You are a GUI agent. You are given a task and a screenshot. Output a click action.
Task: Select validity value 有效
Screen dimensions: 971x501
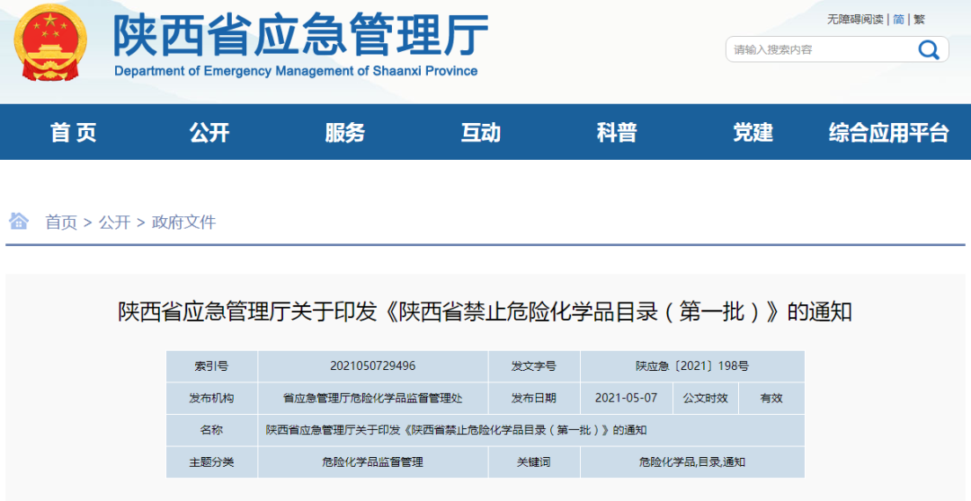(x=771, y=398)
